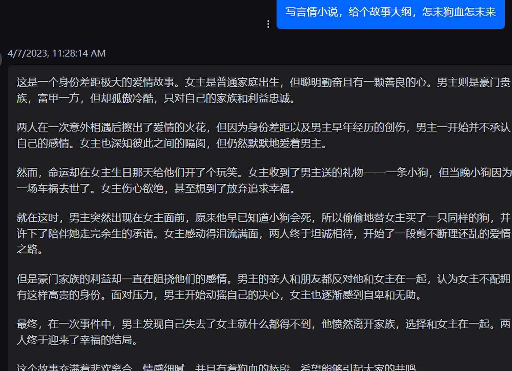Click the assistant avatar beside the timestamp
The width and height of the screenshot is (512, 371).
[x=1, y=59]
